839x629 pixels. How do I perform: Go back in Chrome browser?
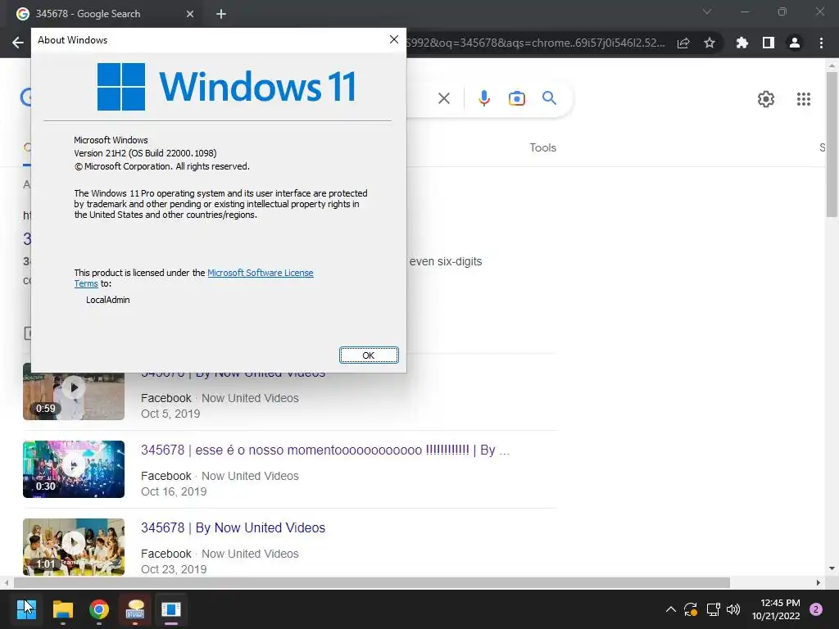(18, 43)
